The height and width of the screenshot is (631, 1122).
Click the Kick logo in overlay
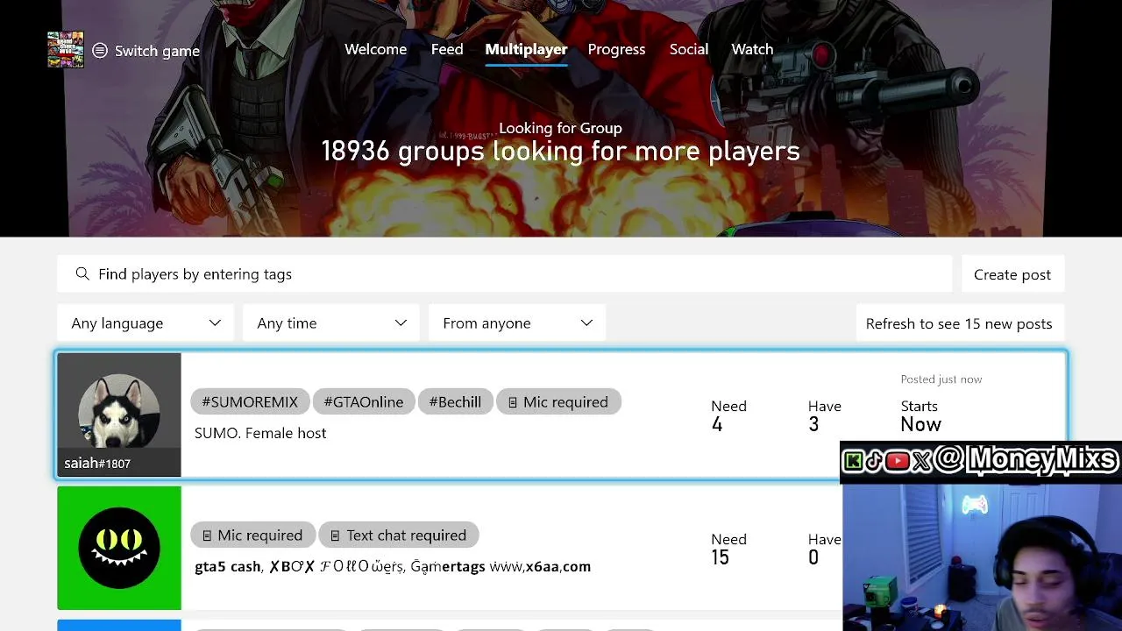[x=853, y=461]
